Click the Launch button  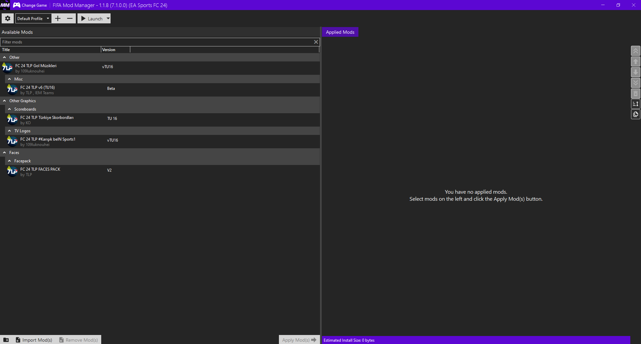(92, 18)
